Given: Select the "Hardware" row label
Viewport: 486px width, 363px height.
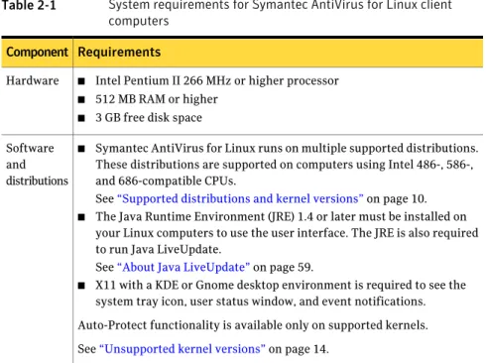Looking at the screenshot, I should click(33, 80).
